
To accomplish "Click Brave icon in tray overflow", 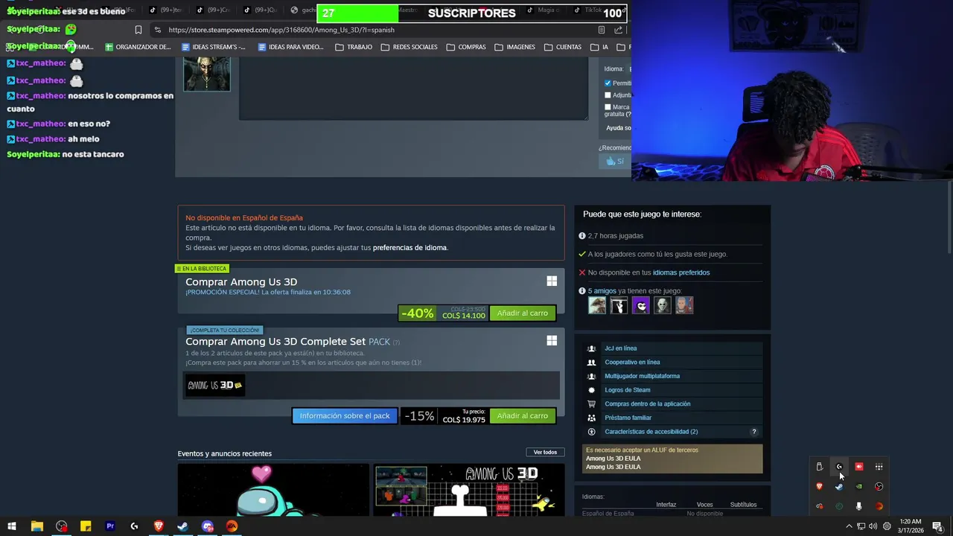I will (819, 486).
